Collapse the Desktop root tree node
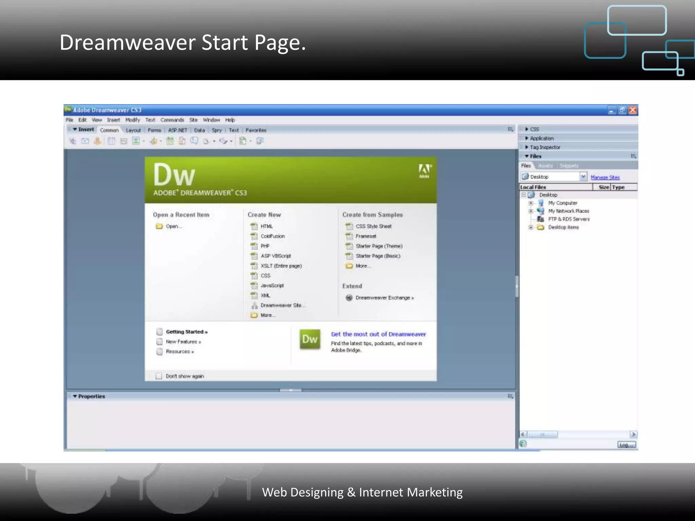This screenshot has height=521, width=695. 524,195
